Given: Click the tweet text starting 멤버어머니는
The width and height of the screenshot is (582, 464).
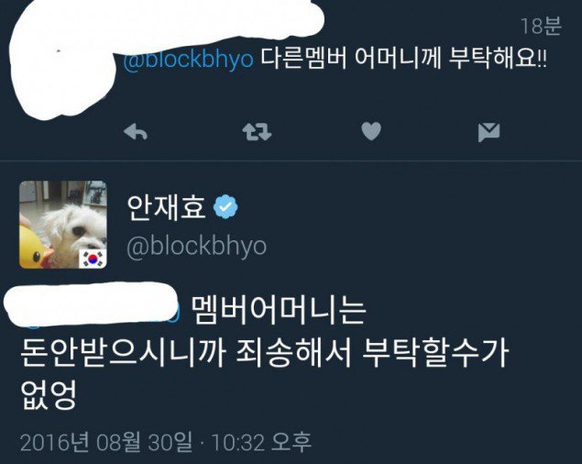Looking at the screenshot, I should tap(279, 311).
